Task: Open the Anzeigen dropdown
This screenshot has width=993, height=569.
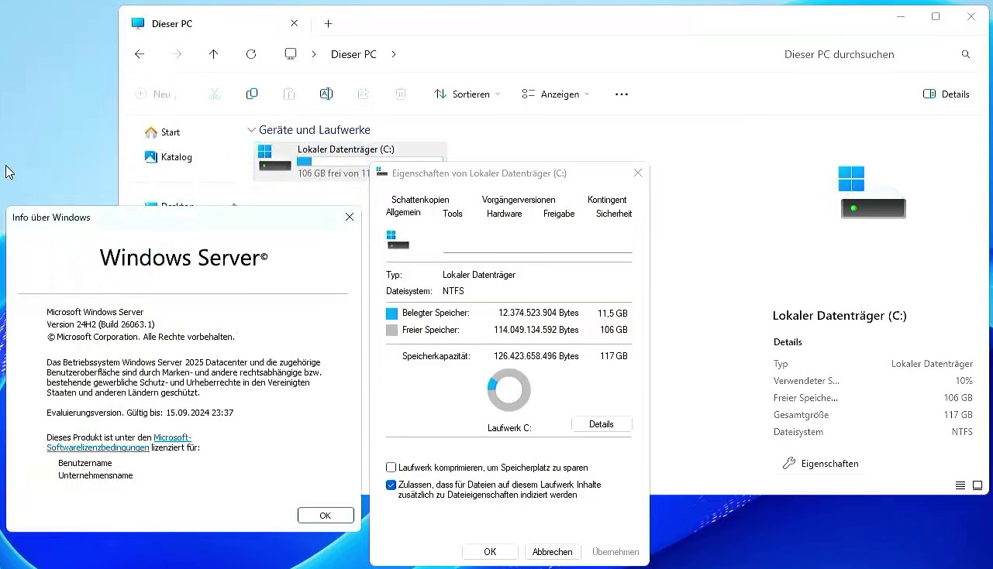Action: (555, 94)
